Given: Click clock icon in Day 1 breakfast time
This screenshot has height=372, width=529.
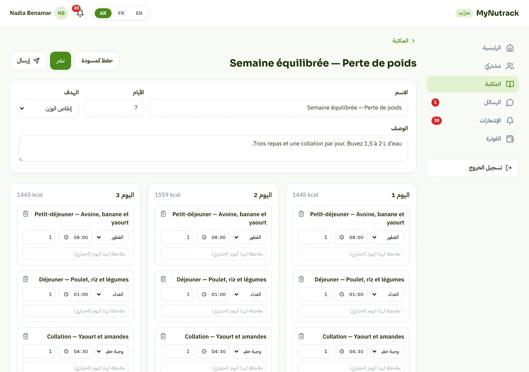Looking at the screenshot, I should click(x=342, y=237).
